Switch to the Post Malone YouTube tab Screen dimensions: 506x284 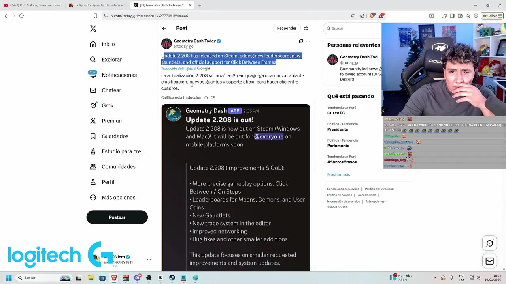(32, 5)
